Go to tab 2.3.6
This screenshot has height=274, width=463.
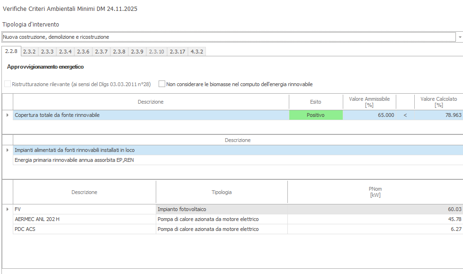click(x=83, y=52)
